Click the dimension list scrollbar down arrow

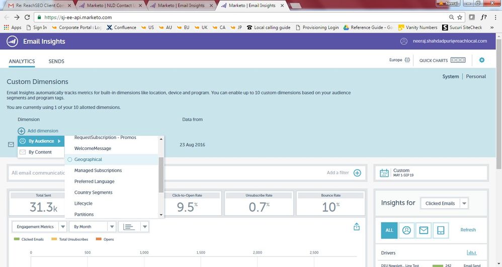click(161, 214)
